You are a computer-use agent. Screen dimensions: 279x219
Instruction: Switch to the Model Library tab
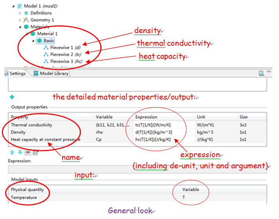click(51, 73)
